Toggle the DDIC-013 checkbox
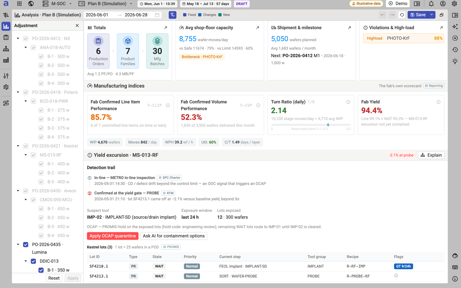The width and height of the screenshot is (461, 288). click(33, 261)
